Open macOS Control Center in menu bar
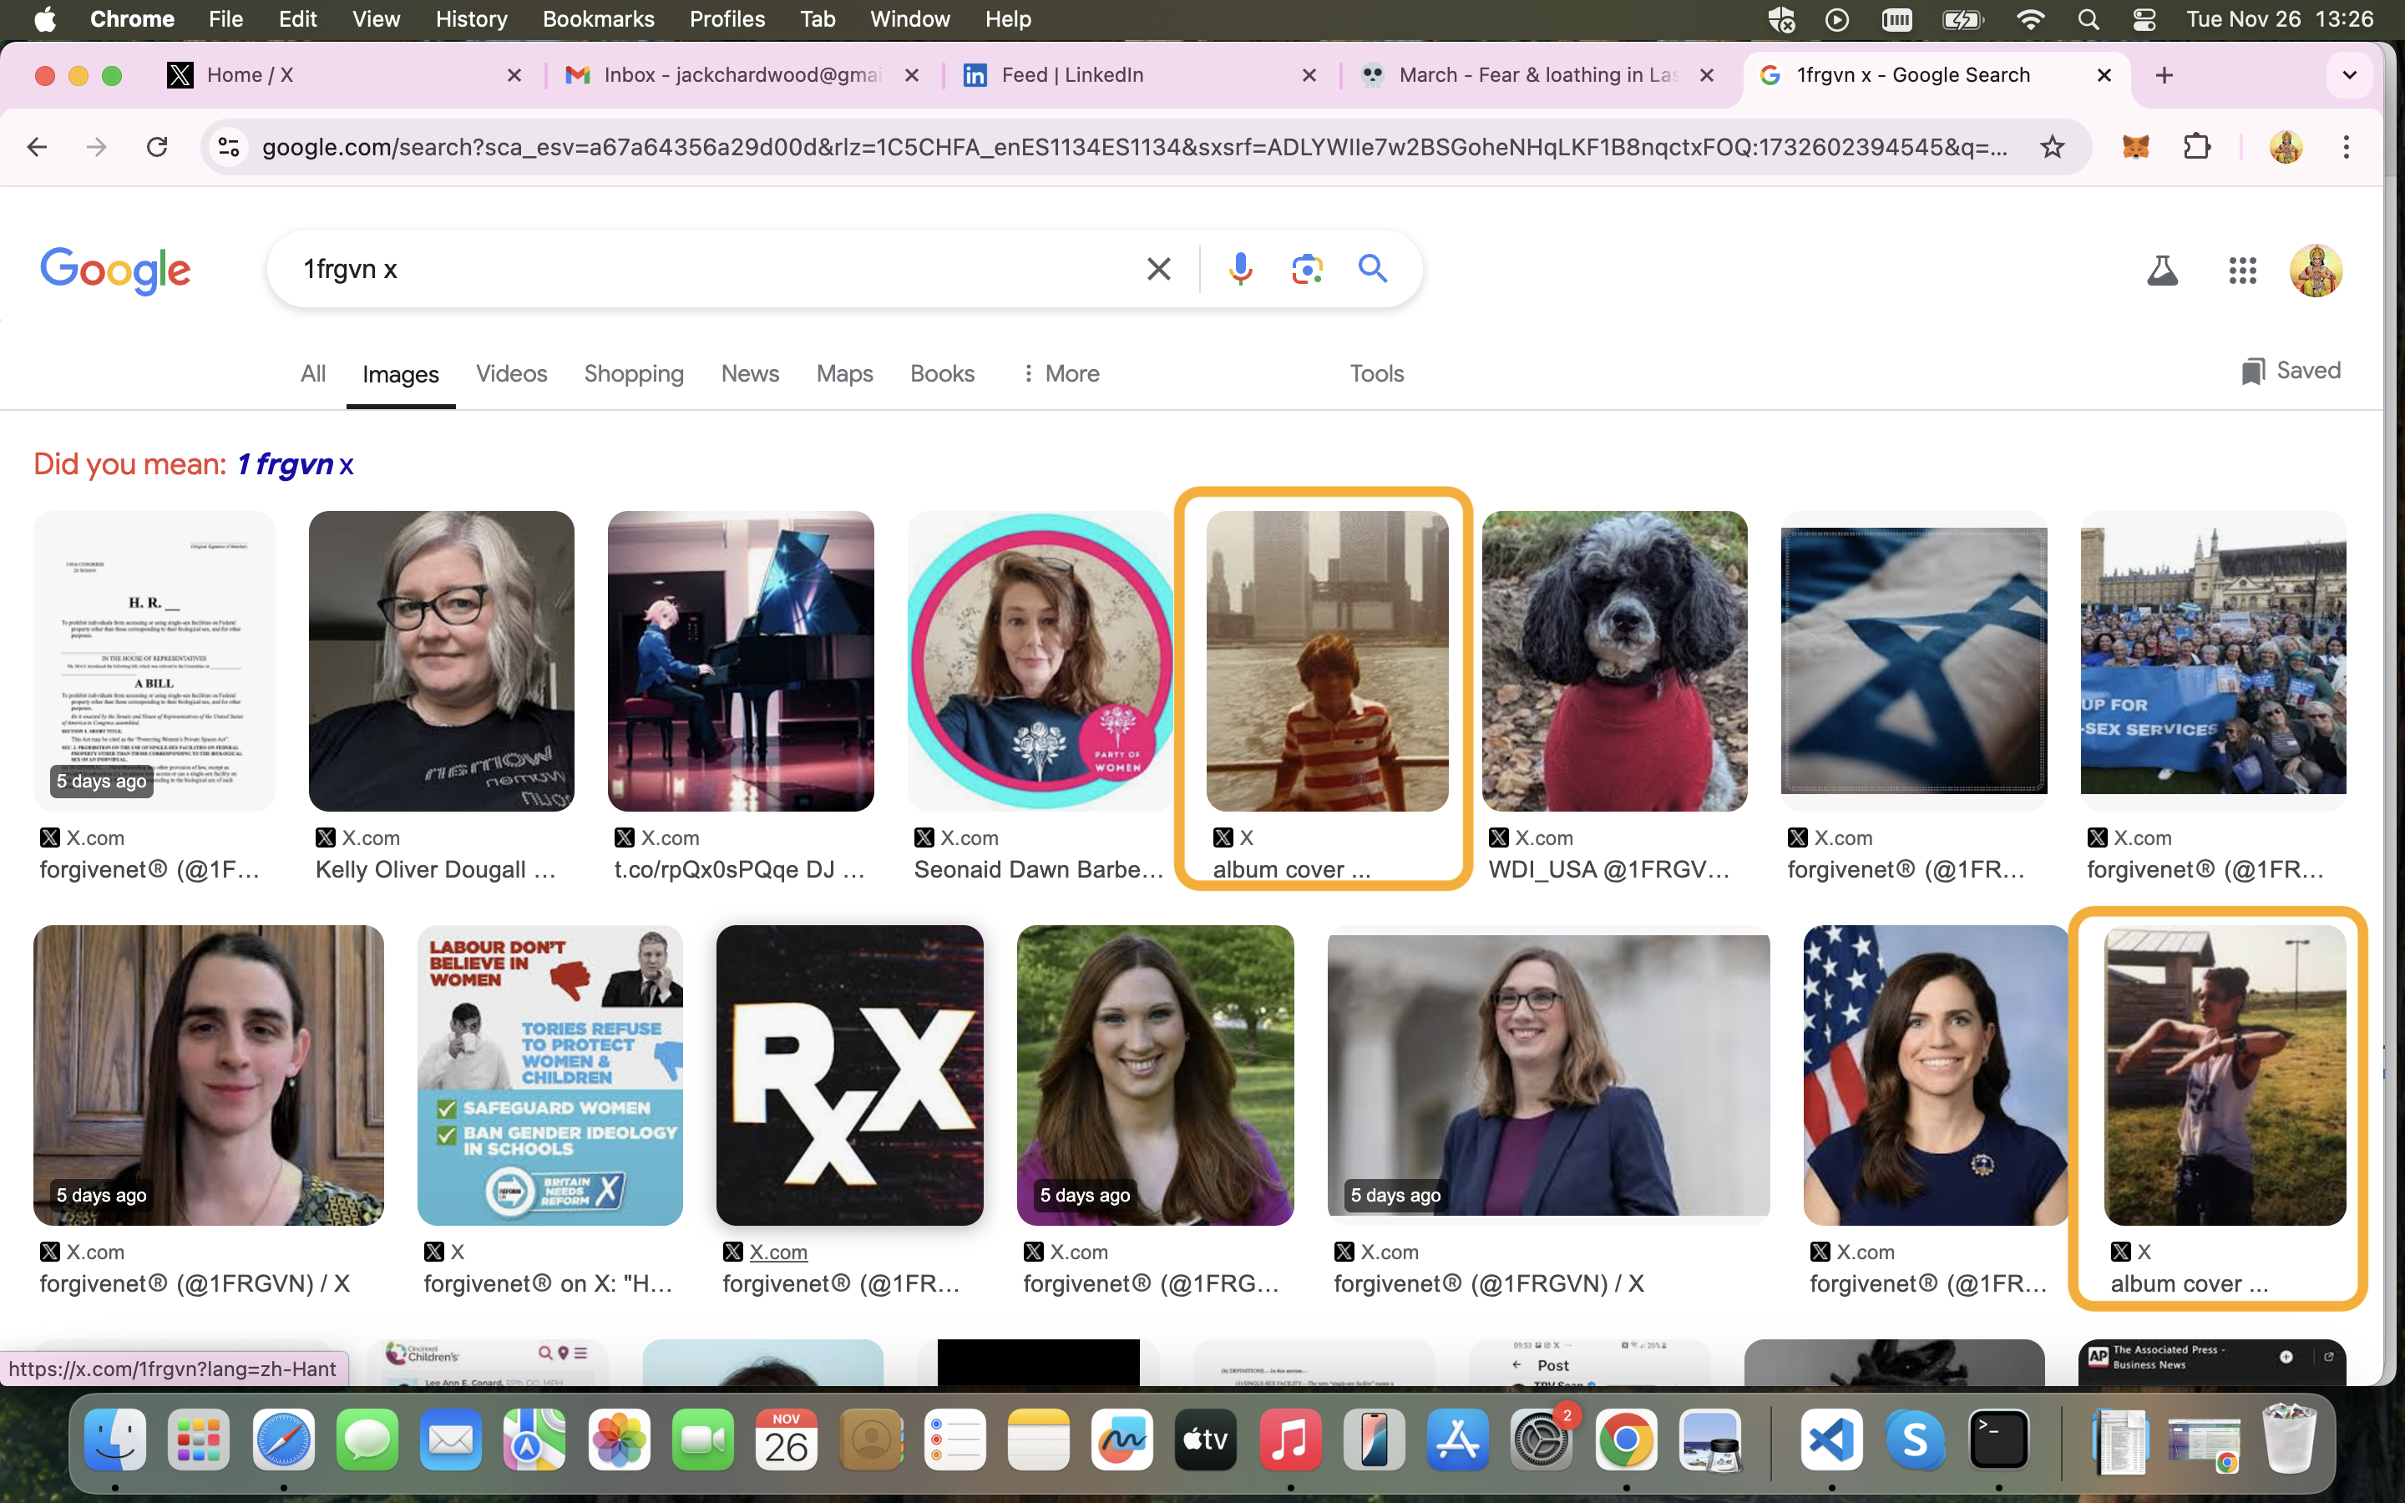The width and height of the screenshot is (2405, 1503). pyautogui.click(x=2144, y=19)
